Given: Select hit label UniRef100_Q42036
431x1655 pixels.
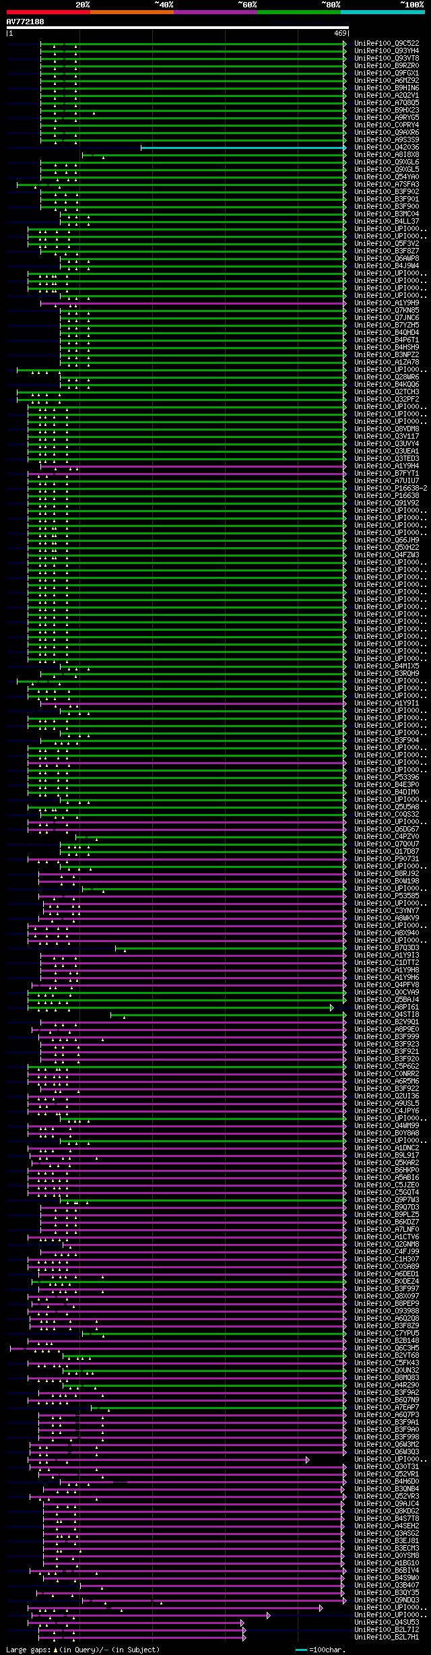Looking at the screenshot, I should [x=387, y=147].
